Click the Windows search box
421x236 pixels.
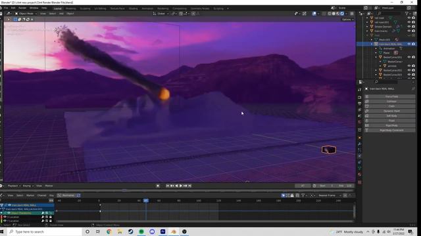(44, 231)
